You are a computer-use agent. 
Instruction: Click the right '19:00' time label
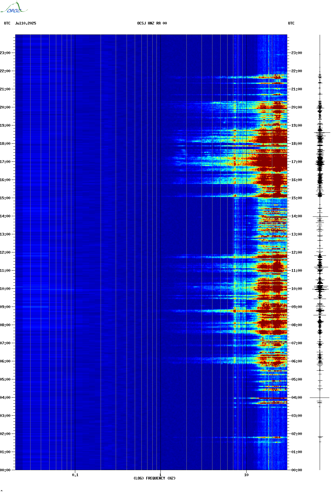point(296,125)
